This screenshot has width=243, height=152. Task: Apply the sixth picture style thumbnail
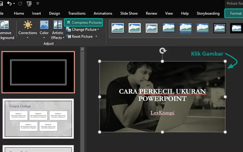[203, 28]
